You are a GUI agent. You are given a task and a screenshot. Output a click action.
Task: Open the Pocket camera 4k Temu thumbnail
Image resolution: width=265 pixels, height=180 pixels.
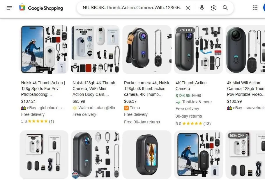click(x=147, y=49)
